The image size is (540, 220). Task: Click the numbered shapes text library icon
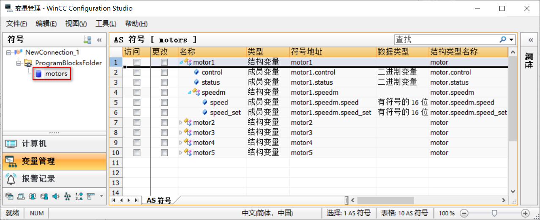[x=78, y=196]
